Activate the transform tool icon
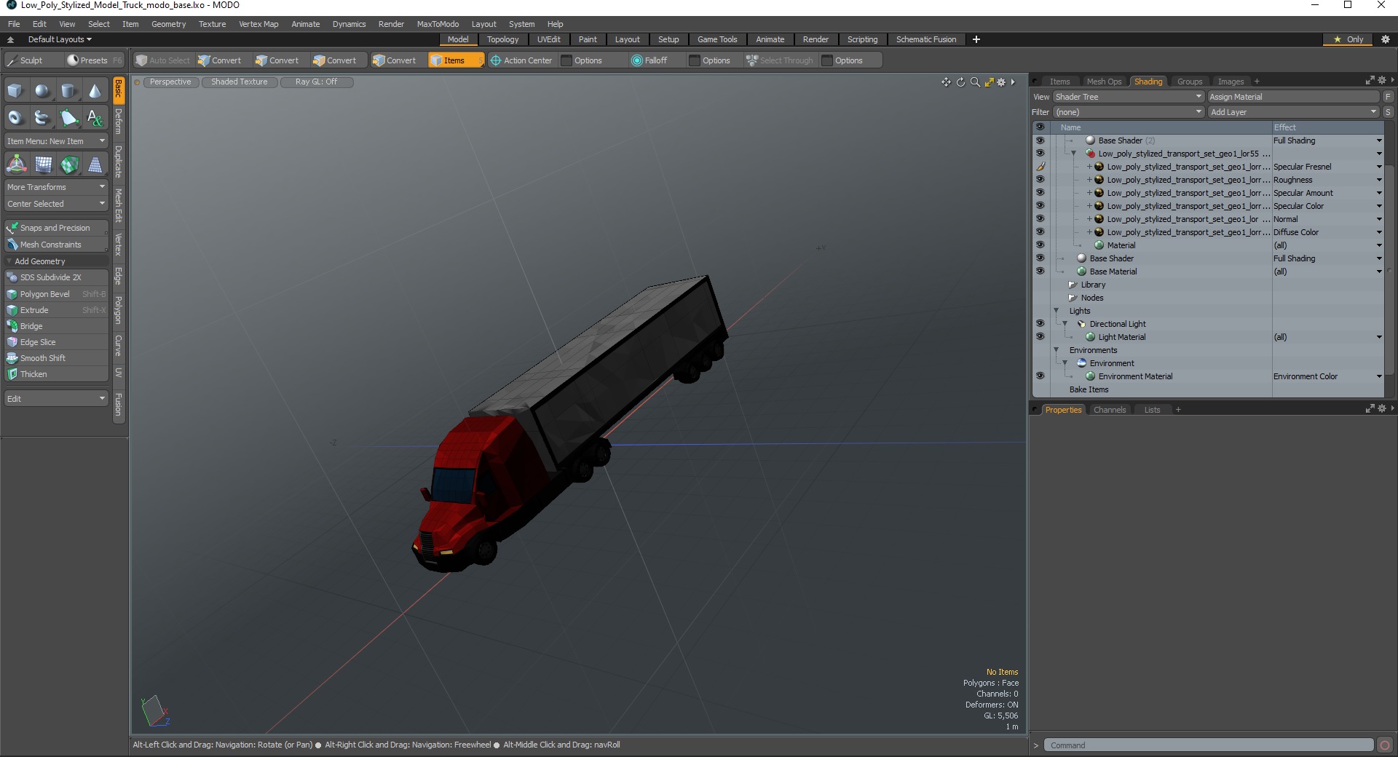This screenshot has height=757, width=1398. (16, 165)
